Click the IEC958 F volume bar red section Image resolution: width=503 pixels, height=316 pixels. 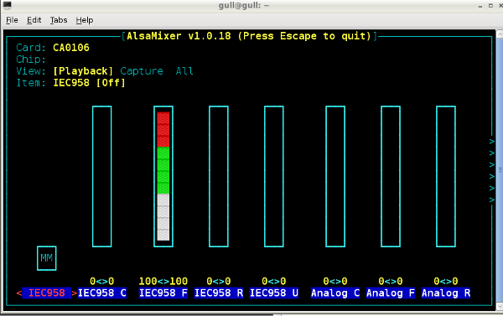tap(163, 129)
